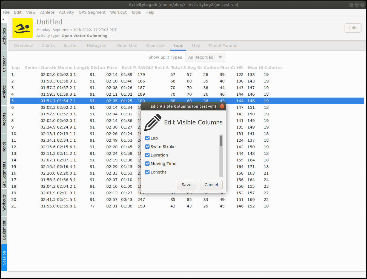Uncheck the Lengths column
Viewport: 367px width, 279px height.
[147, 172]
